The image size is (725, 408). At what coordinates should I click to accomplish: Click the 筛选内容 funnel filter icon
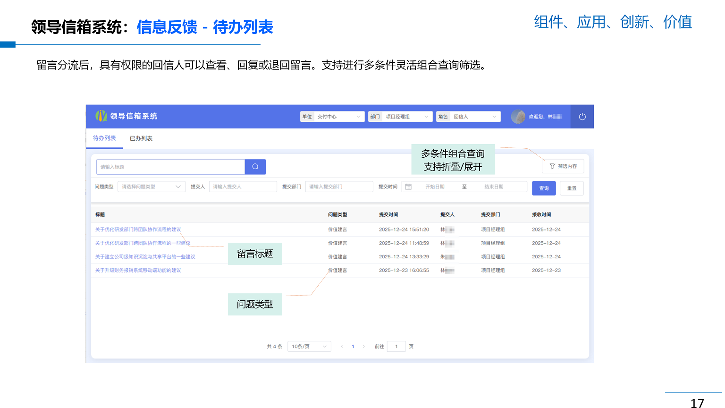(x=551, y=166)
